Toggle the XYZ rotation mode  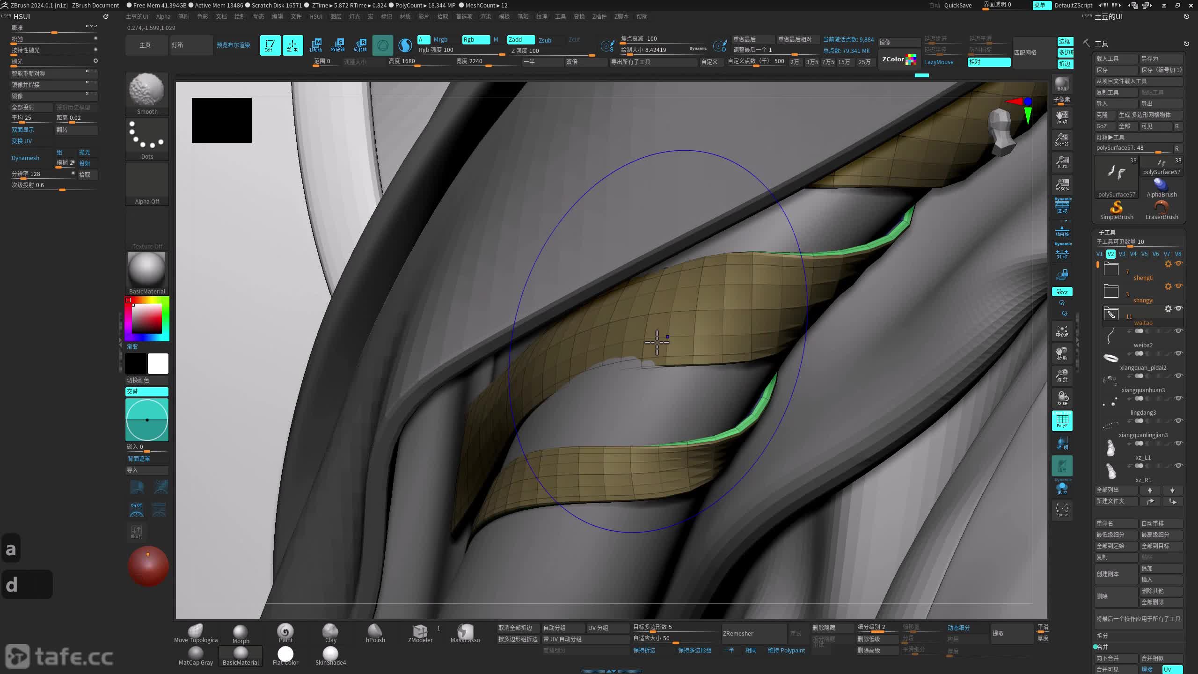(1062, 292)
